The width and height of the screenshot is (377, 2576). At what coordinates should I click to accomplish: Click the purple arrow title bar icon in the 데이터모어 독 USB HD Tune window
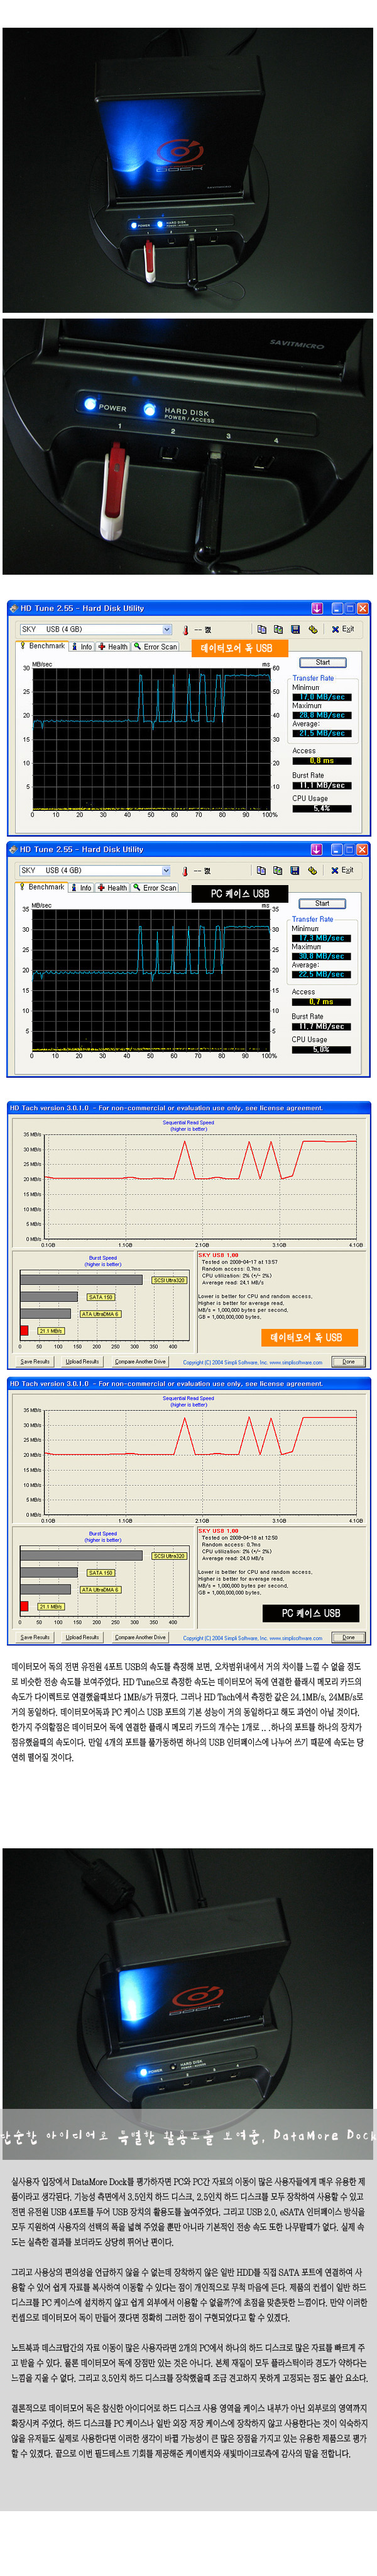coord(317,608)
